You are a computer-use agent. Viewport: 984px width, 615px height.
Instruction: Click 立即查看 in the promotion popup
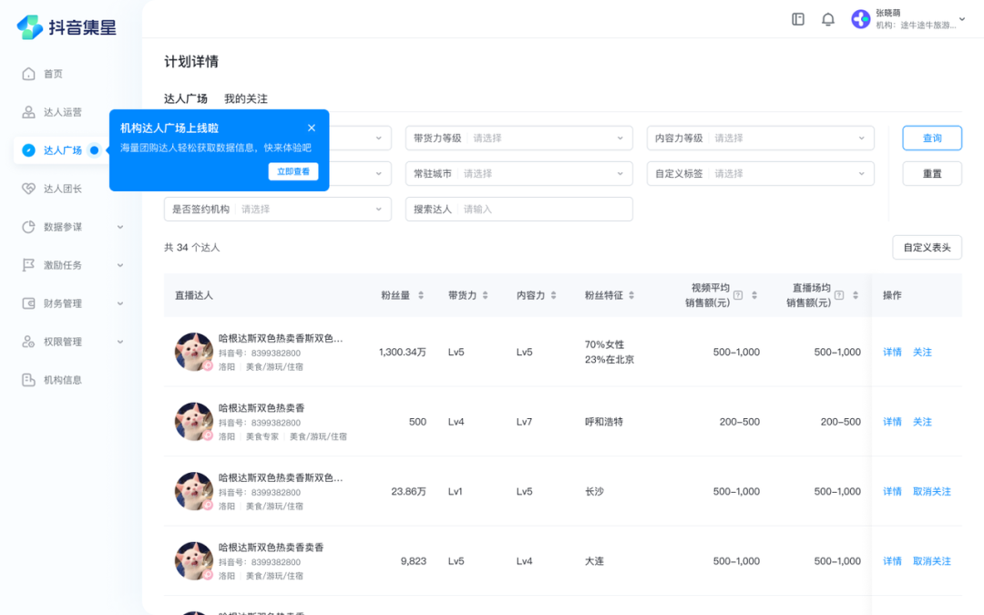(293, 170)
